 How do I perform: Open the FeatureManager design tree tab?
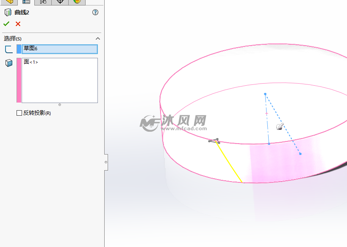(x=9, y=2)
